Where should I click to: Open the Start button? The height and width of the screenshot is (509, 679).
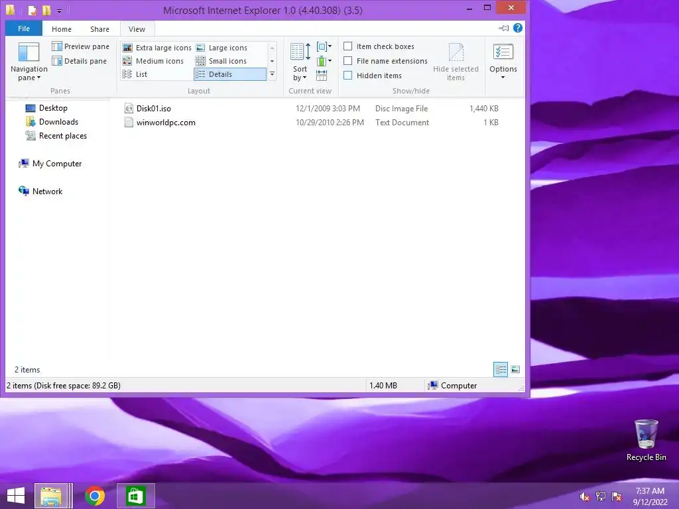point(16,496)
